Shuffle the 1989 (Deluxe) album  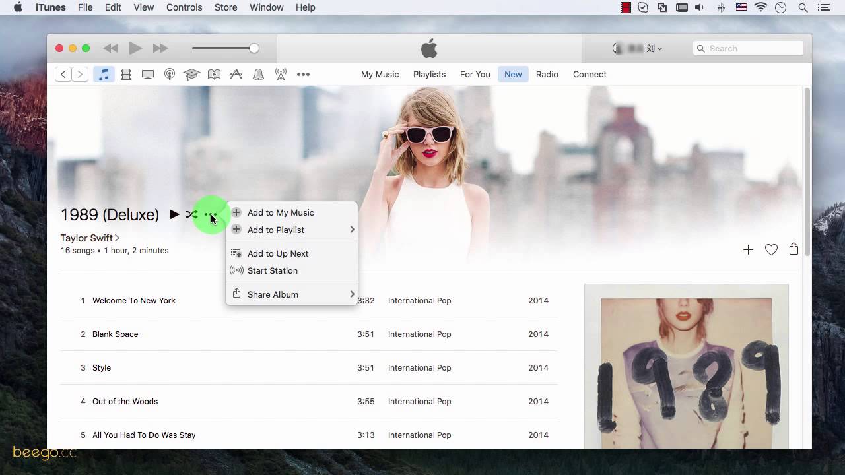point(191,214)
